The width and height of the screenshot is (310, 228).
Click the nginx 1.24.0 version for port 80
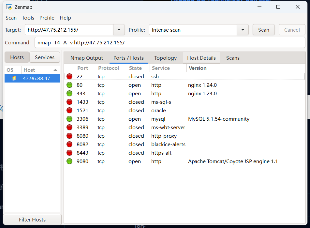click(202, 85)
